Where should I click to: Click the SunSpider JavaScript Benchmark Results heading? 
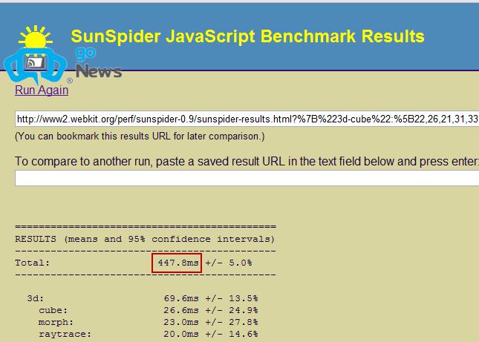[x=247, y=36]
